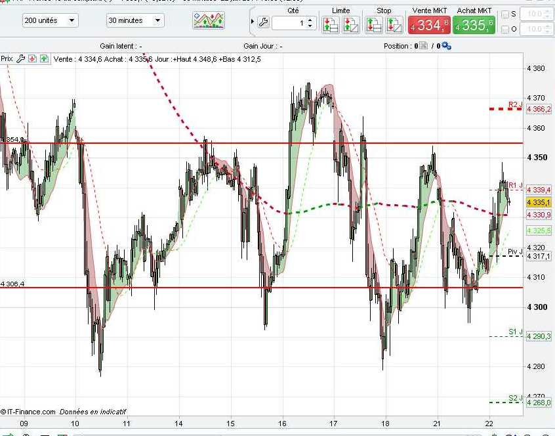Click the O value field
555x436 pixels.
[x=536, y=29]
